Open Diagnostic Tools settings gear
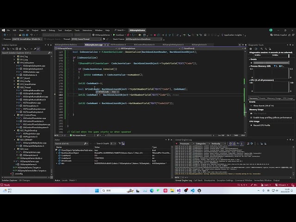296x222 pixels. [x=251, y=49]
